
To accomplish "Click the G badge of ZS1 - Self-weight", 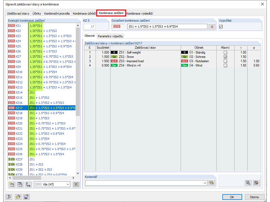I will click(x=114, y=52).
